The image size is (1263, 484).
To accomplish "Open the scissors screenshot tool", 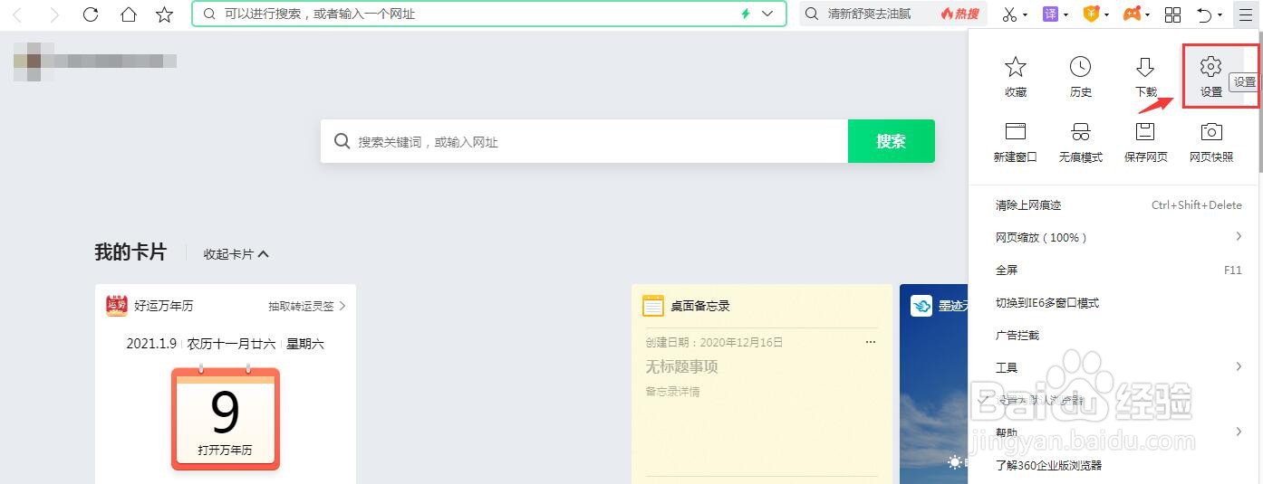I will 1009,14.
